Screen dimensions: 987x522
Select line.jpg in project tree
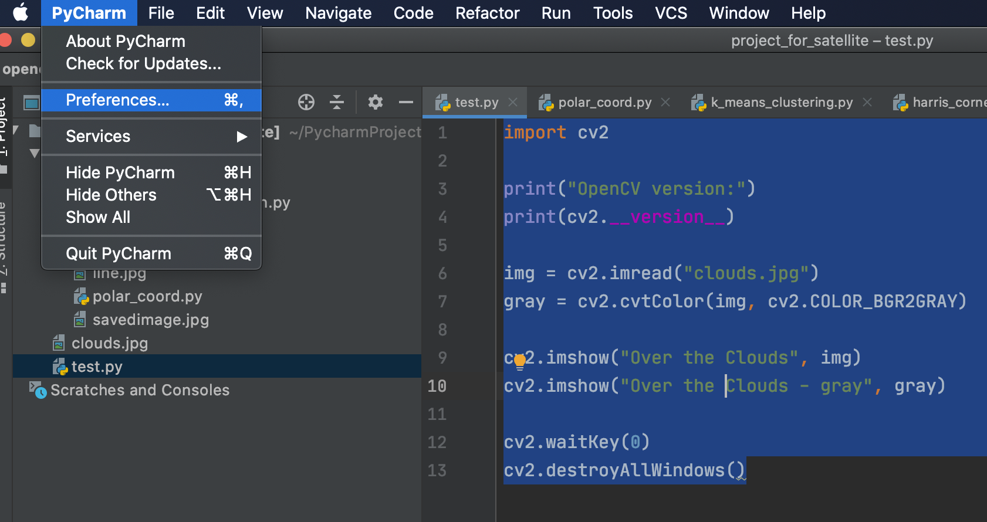pos(119,273)
